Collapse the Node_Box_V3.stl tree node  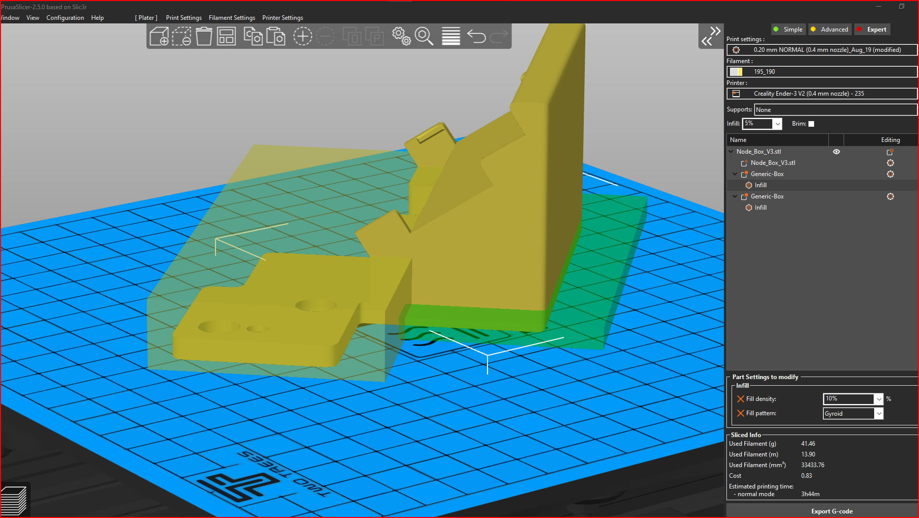[731, 152]
